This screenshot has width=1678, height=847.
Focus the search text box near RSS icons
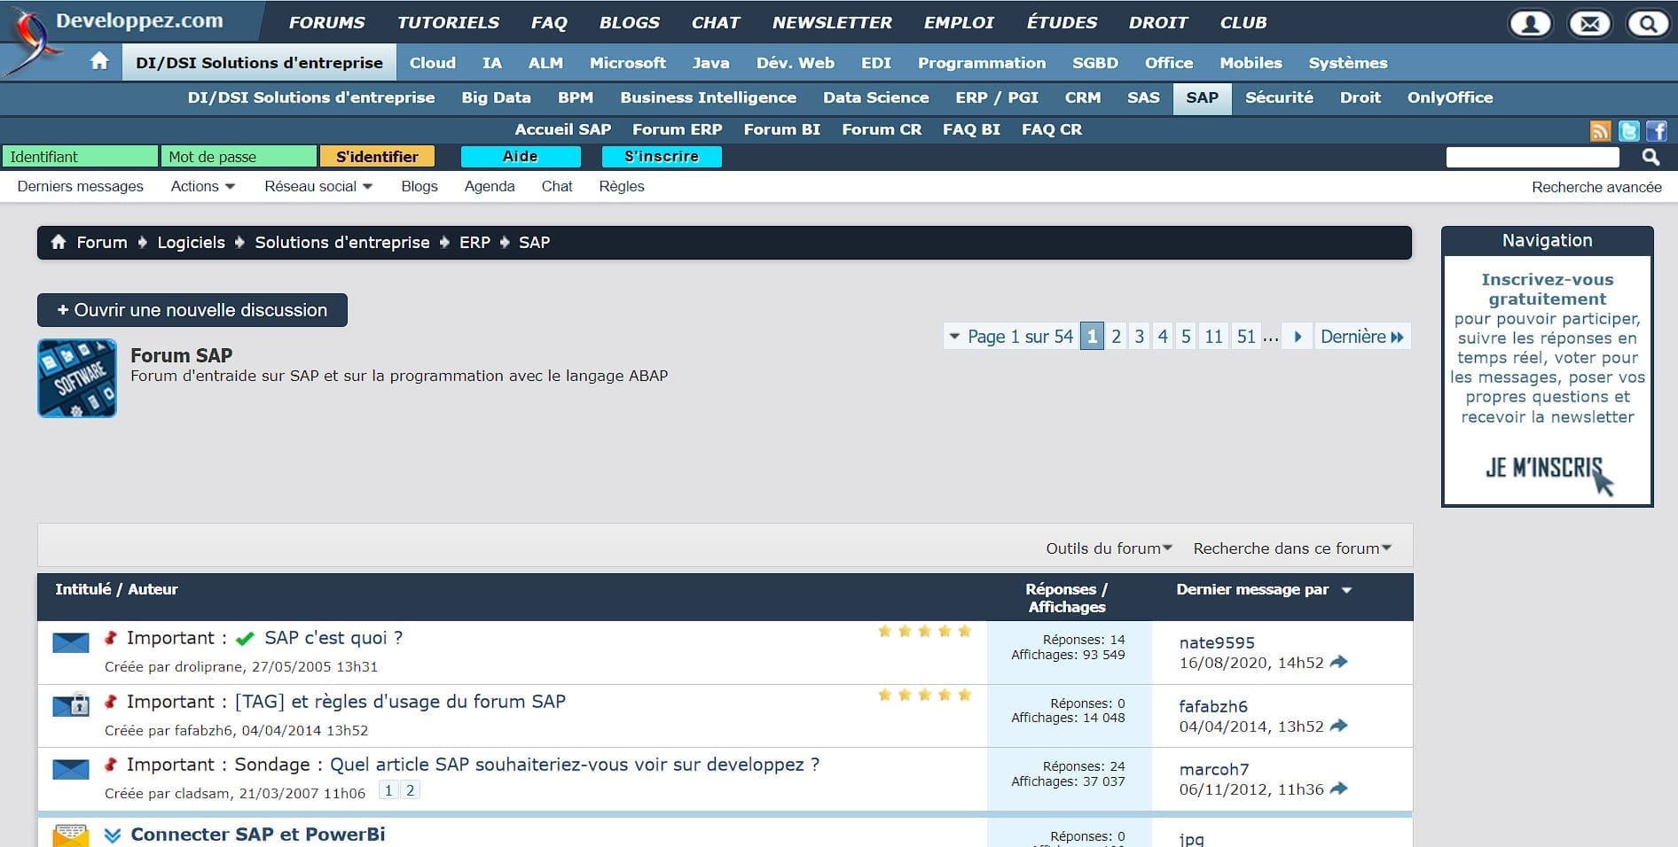(x=1533, y=157)
